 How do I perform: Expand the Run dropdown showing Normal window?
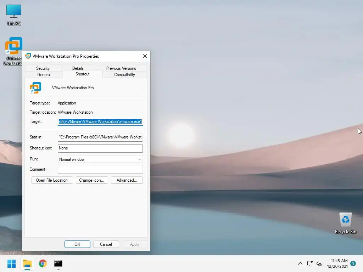click(x=100, y=159)
